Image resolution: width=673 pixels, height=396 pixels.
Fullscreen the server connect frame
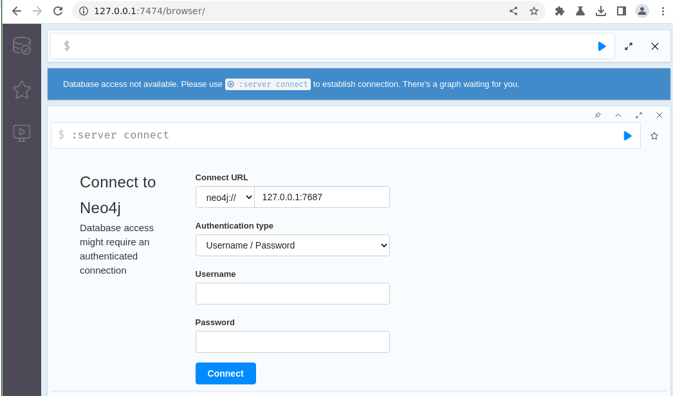click(639, 115)
